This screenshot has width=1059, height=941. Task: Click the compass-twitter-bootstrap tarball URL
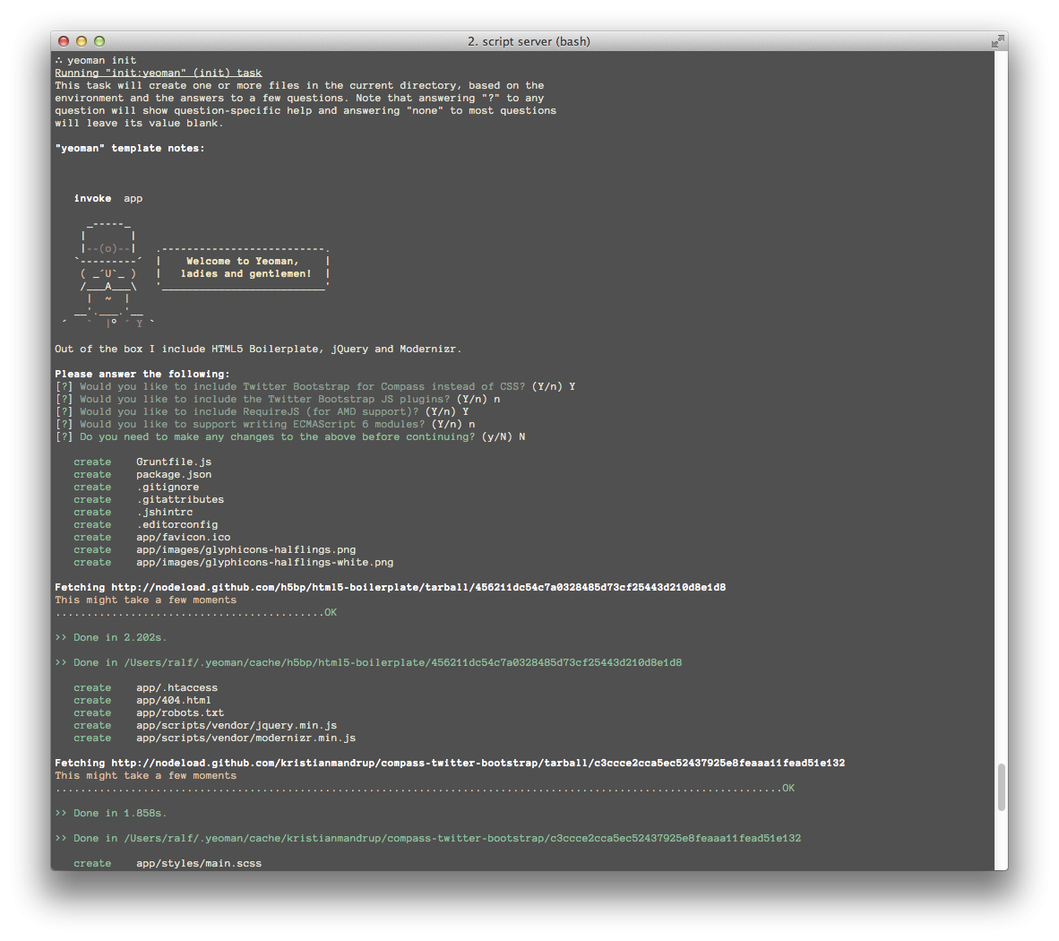[478, 764]
